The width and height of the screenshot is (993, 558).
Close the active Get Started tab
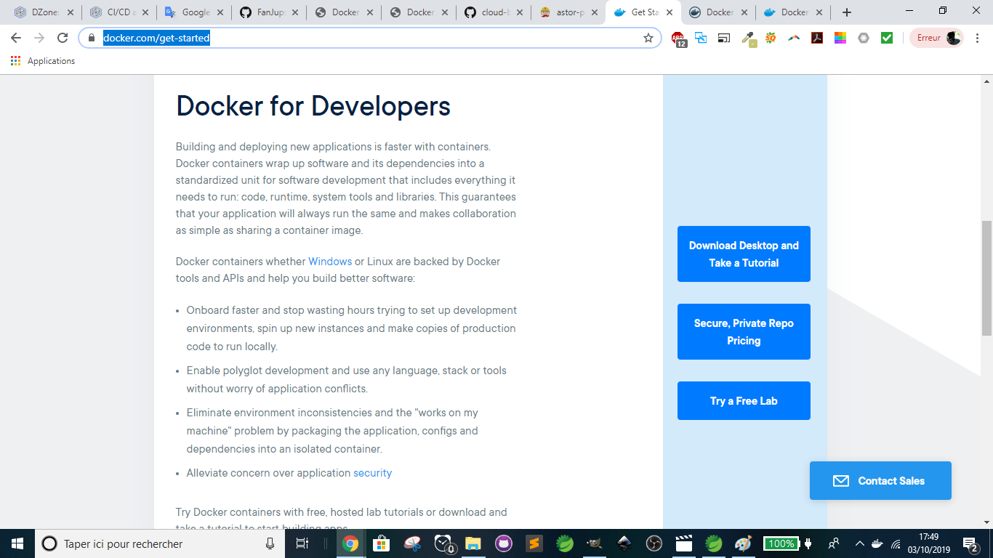click(670, 12)
